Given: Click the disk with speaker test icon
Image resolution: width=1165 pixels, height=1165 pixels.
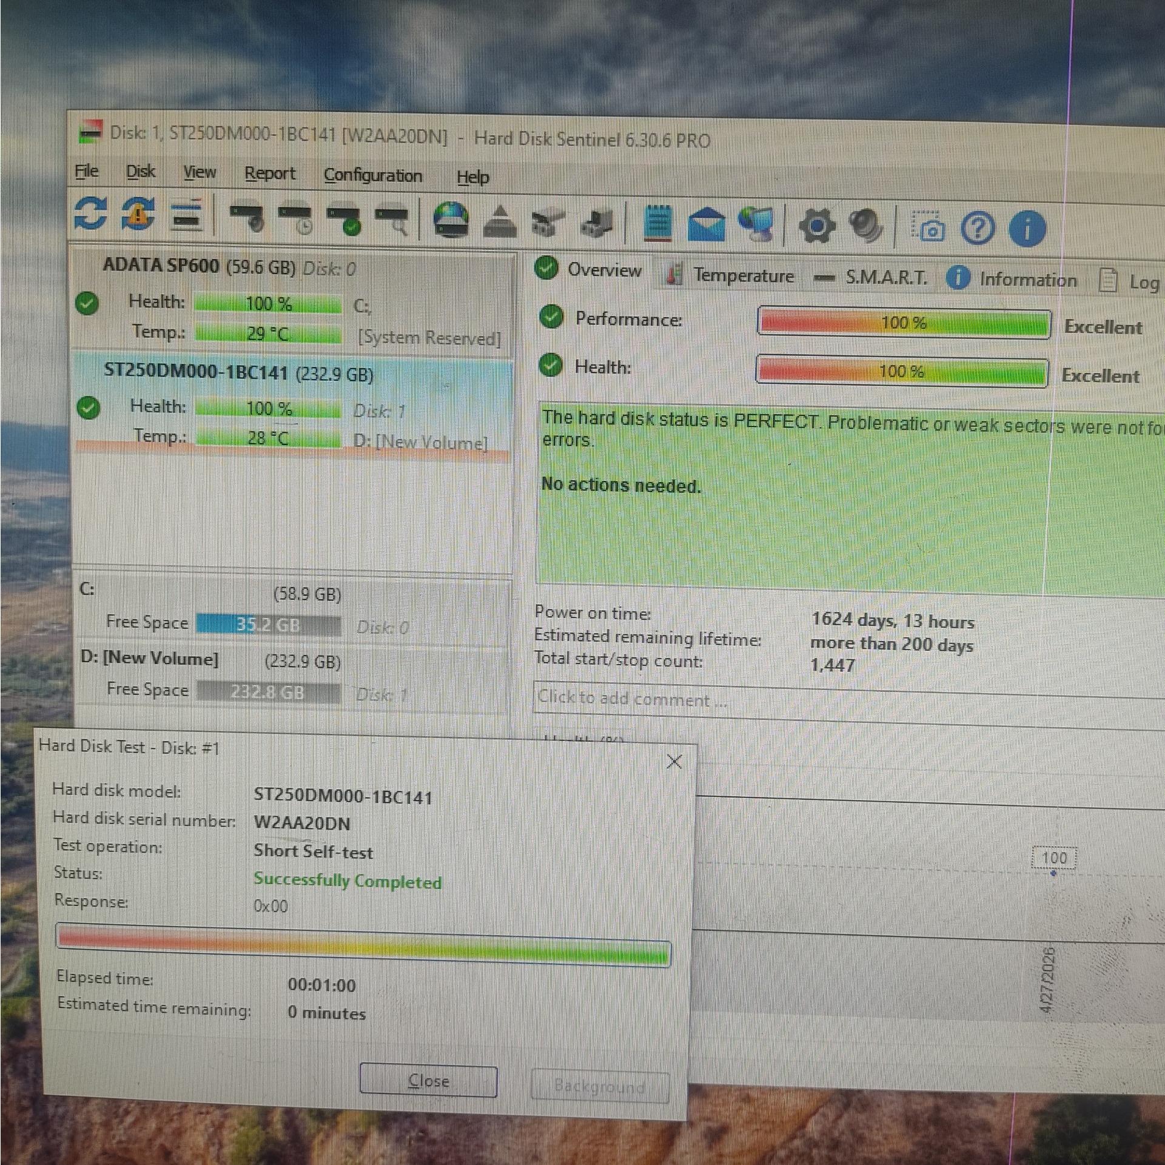Looking at the screenshot, I should (247, 218).
